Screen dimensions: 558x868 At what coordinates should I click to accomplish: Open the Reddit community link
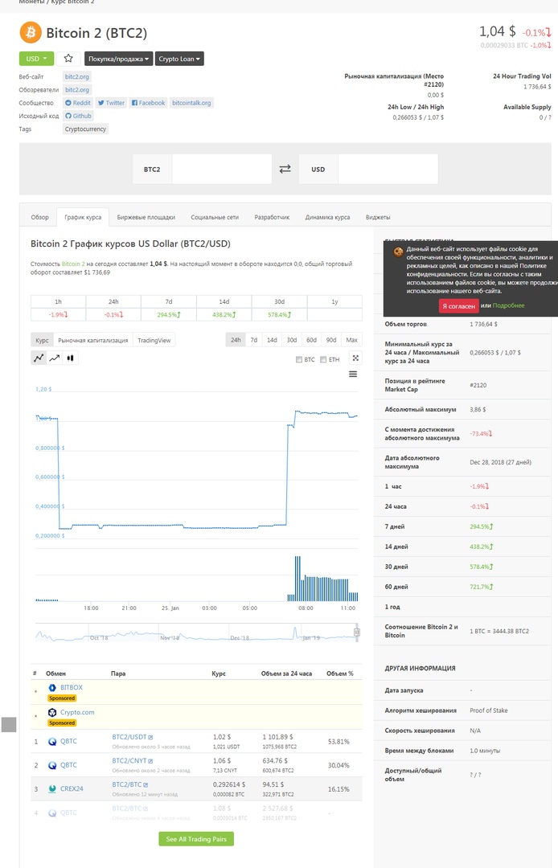78,103
